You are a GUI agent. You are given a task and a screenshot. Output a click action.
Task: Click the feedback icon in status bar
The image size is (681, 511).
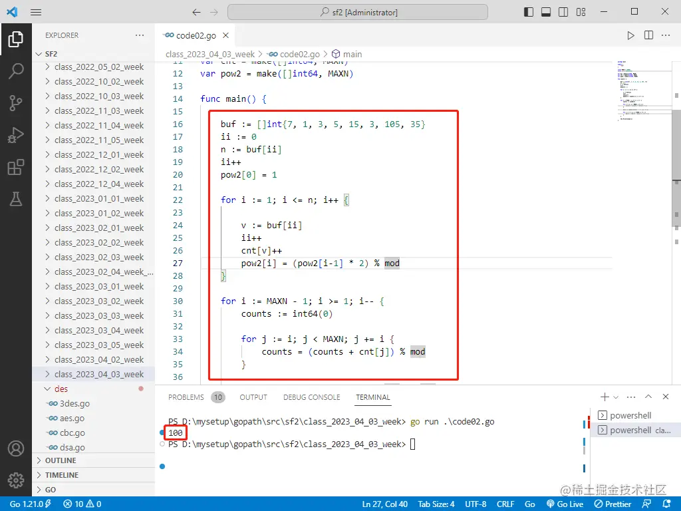tap(646, 504)
